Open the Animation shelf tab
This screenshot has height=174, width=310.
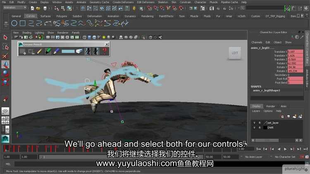coord(113,16)
